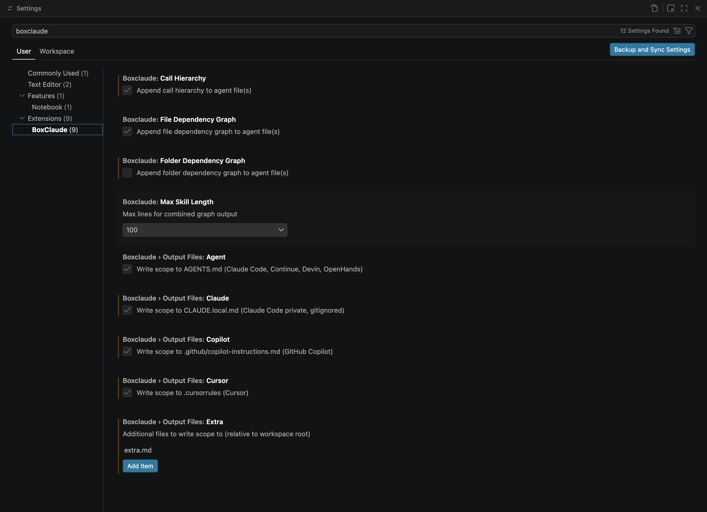Screen dimensions: 707x512
Task: Click the Output Files: Cursor setting title
Action: point(176,380)
